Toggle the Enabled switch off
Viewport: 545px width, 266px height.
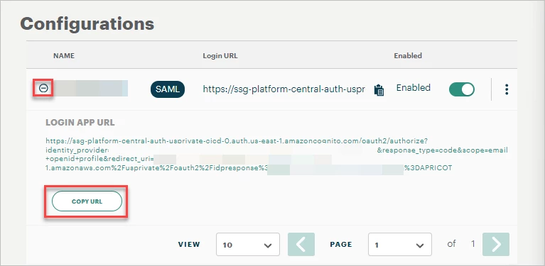point(462,89)
